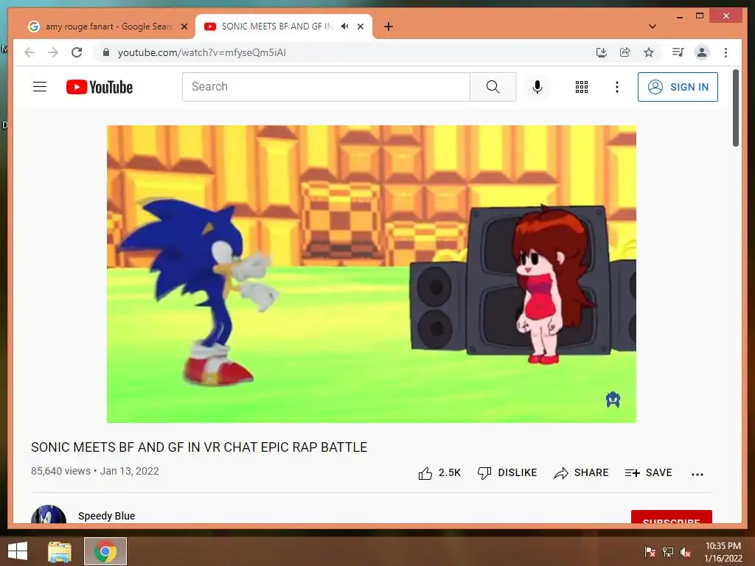Open Windows Start menu

[x=18, y=551]
